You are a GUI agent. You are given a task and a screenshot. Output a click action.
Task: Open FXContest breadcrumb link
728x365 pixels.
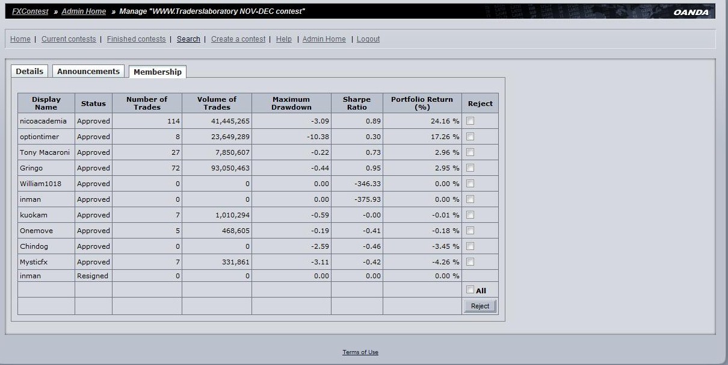point(30,11)
